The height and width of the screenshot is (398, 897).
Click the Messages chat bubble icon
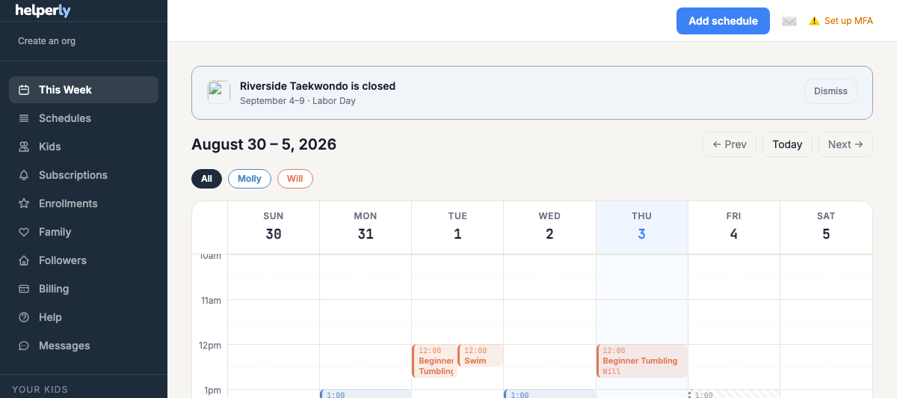click(24, 346)
